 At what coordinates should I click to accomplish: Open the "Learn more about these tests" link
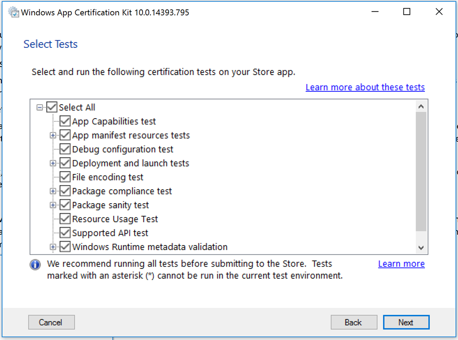point(365,87)
